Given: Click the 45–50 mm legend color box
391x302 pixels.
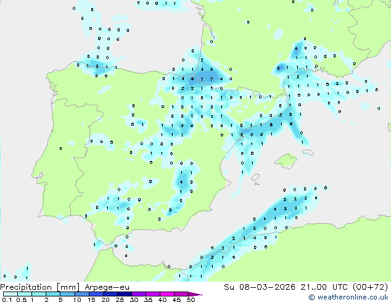Looking at the screenshot, I should click(181, 294).
